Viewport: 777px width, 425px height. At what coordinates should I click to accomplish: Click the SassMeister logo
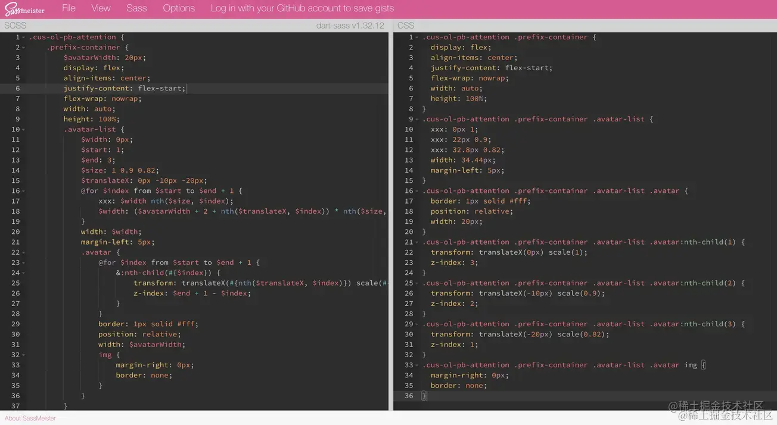tap(24, 10)
